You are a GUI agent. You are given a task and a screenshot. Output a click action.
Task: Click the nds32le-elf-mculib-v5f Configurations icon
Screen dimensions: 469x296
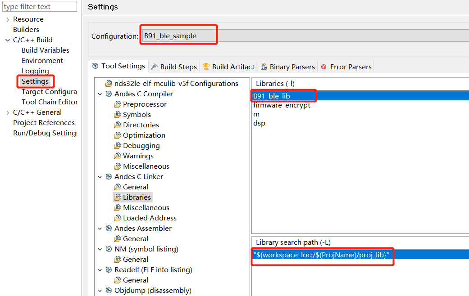click(x=109, y=84)
